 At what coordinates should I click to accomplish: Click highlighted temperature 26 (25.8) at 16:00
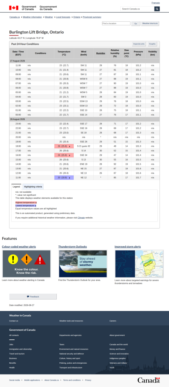pyautogui.click(x=64, y=155)
